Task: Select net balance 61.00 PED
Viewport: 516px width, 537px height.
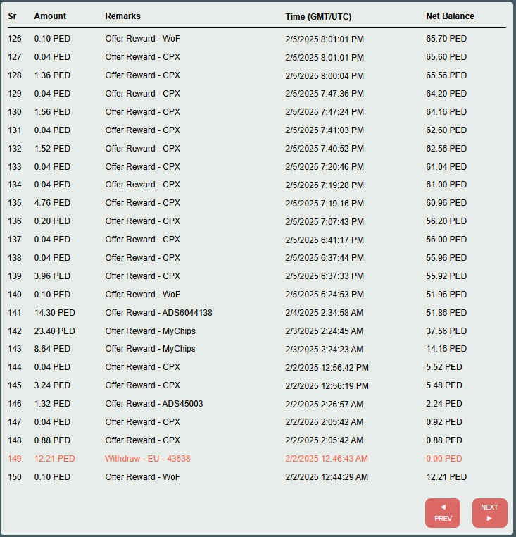Action: point(446,185)
